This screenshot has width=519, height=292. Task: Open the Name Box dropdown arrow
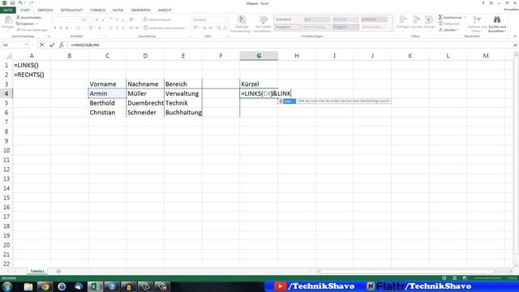(x=26, y=45)
